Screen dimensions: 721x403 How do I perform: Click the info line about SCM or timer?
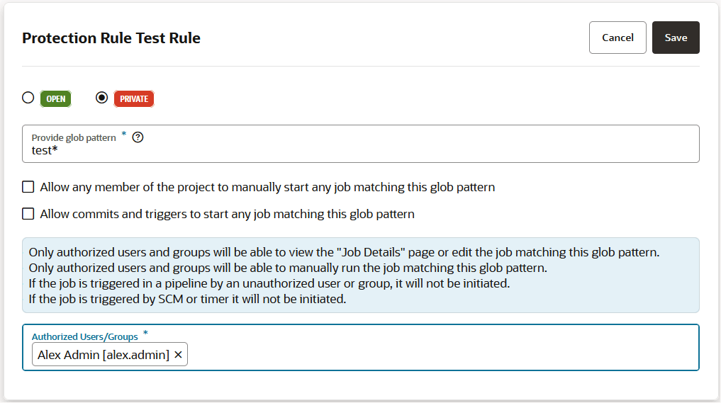187,299
